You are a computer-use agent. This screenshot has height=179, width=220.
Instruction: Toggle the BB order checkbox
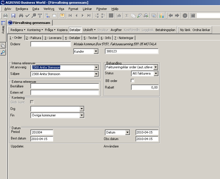(132, 81)
